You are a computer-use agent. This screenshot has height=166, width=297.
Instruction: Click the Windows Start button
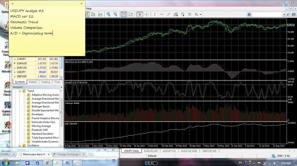tap(6, 163)
